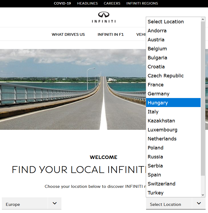The image size is (208, 213).
Task: Select Belgium from the location list
Action: click(x=173, y=49)
